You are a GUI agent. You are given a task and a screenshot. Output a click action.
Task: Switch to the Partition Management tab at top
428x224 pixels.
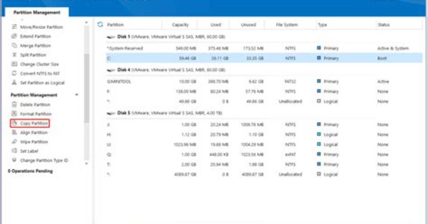[x=37, y=12]
